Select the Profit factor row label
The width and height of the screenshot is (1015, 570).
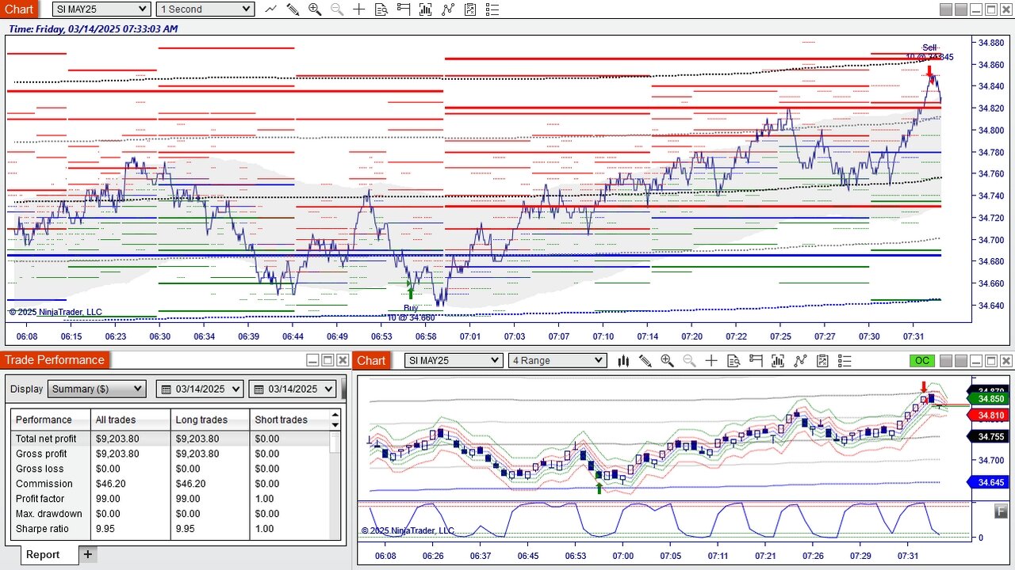40,499
